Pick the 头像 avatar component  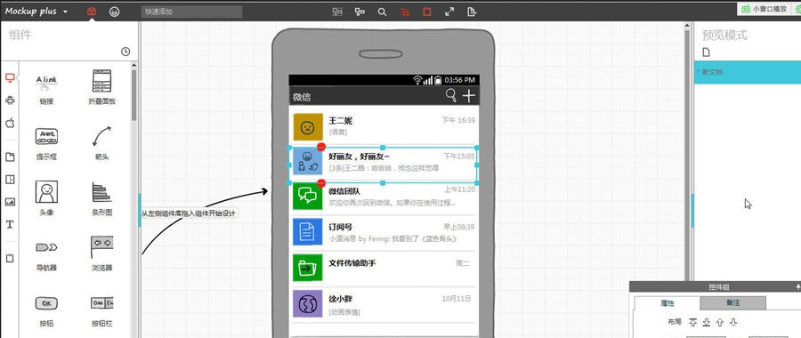[x=46, y=198]
